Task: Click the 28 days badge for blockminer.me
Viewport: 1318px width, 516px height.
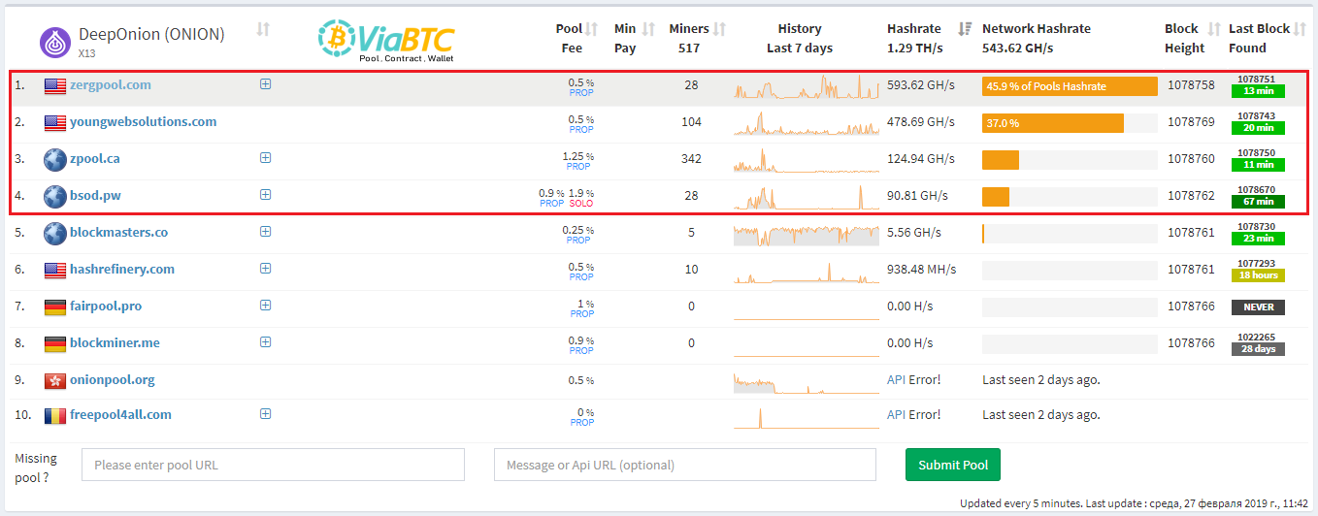Action: click(x=1258, y=349)
